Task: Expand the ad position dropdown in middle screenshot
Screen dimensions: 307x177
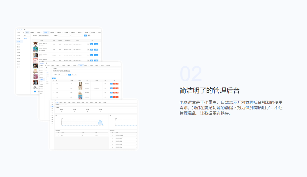Action: pos(62,75)
